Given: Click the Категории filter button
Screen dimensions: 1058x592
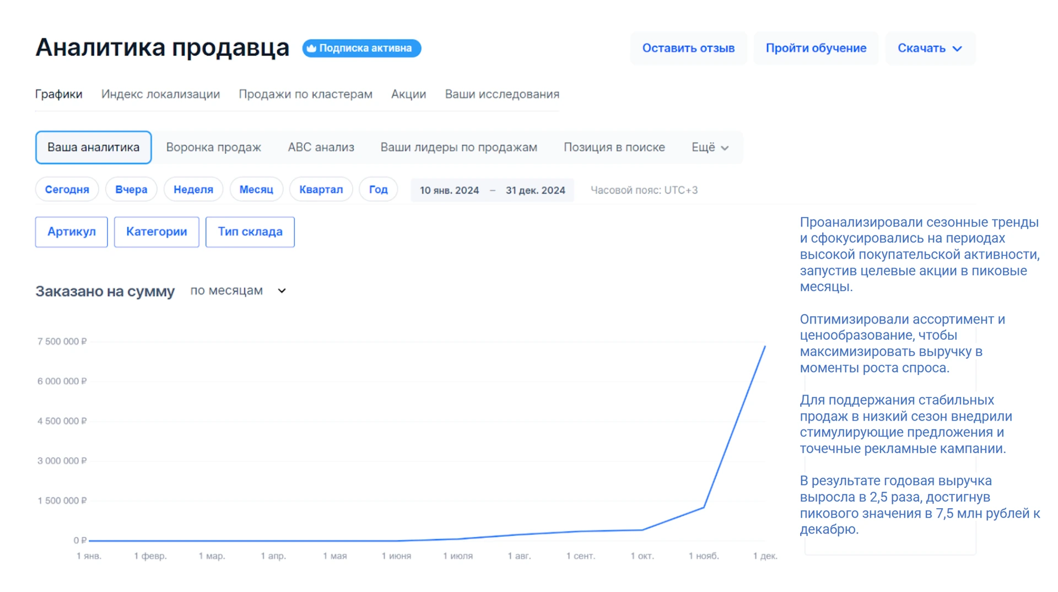Looking at the screenshot, I should coord(156,232).
